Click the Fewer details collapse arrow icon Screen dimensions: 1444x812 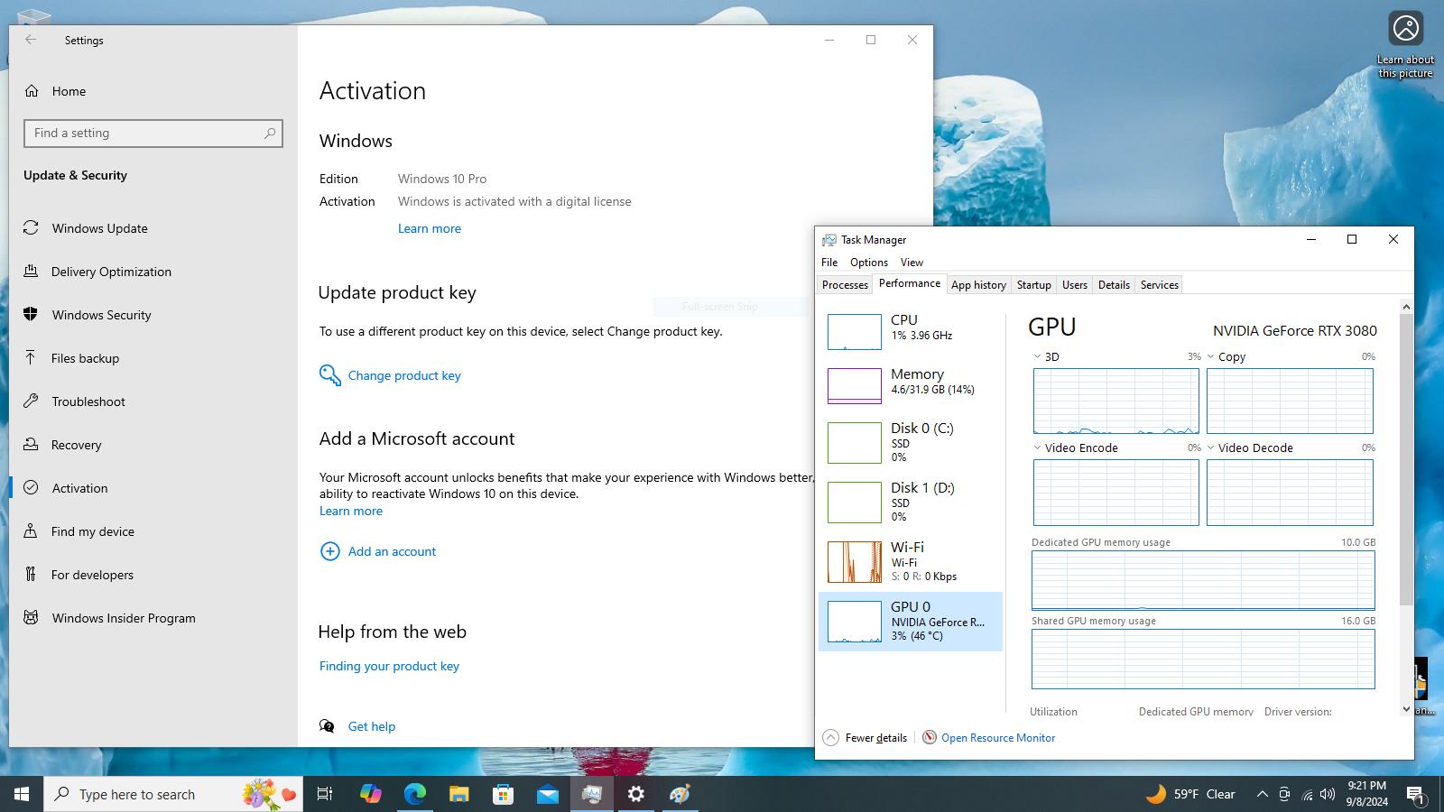pyautogui.click(x=830, y=738)
